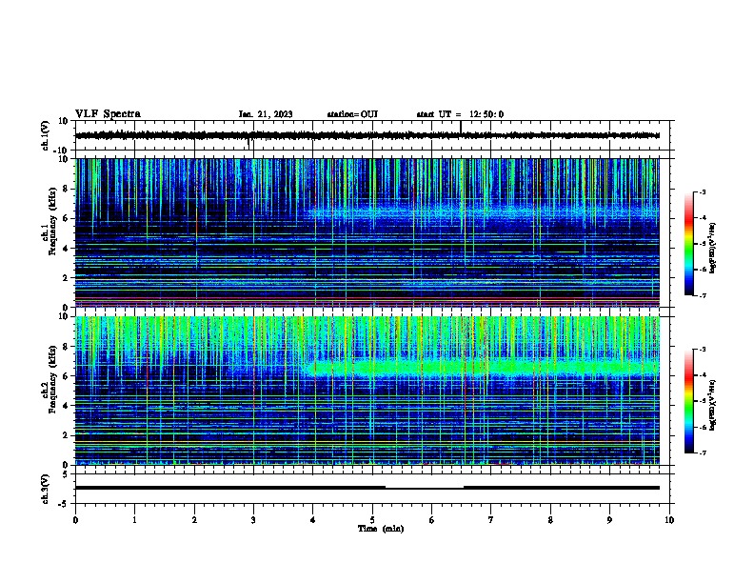Image resolution: width=754 pixels, height=583 pixels.
Task: Click inside the ch.1 spectrogram panel
Action: (367, 232)
